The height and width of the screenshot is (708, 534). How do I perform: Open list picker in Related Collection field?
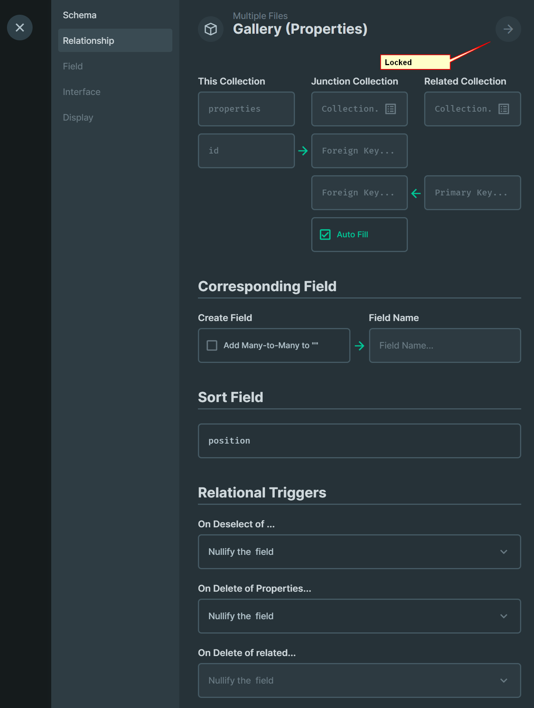(x=504, y=109)
